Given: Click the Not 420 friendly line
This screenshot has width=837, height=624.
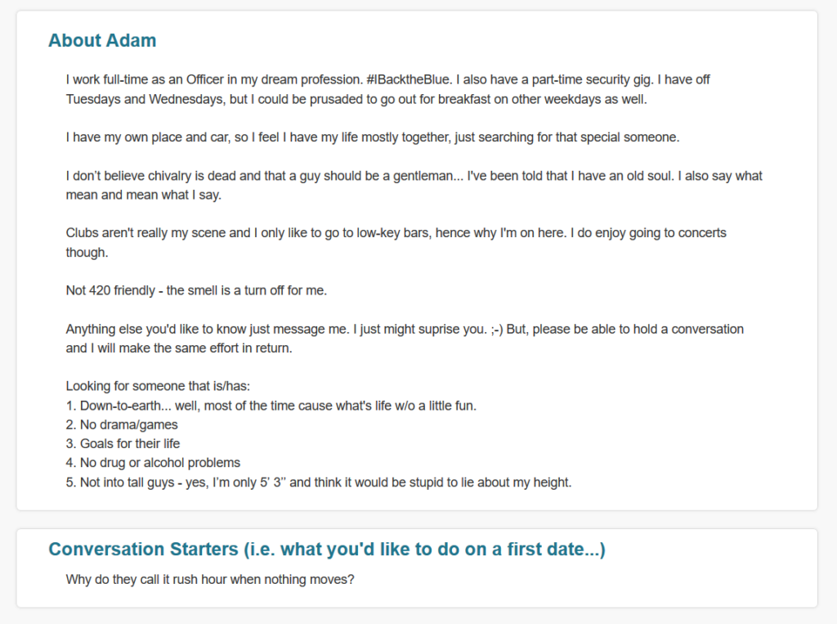Looking at the screenshot, I should pos(196,290).
